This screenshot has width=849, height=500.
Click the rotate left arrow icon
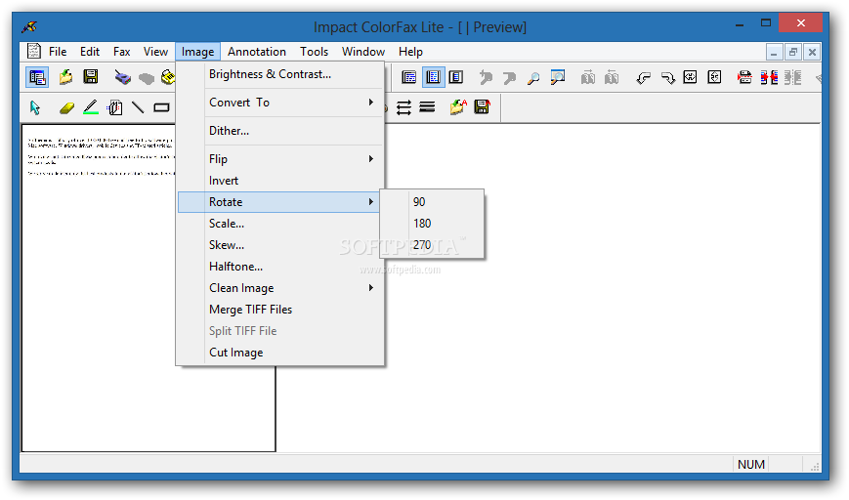point(643,78)
